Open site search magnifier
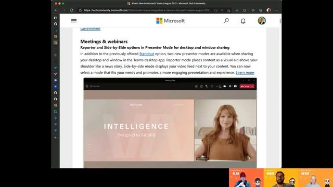The image size is (333, 187). point(226,21)
